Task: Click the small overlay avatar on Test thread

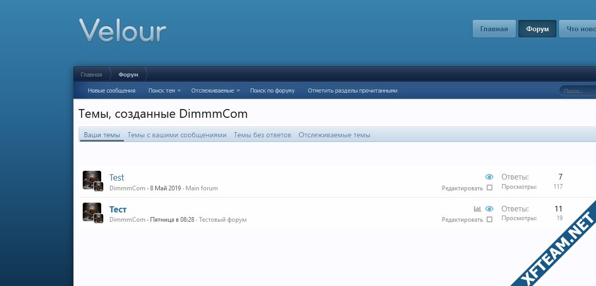Action: [99, 186]
